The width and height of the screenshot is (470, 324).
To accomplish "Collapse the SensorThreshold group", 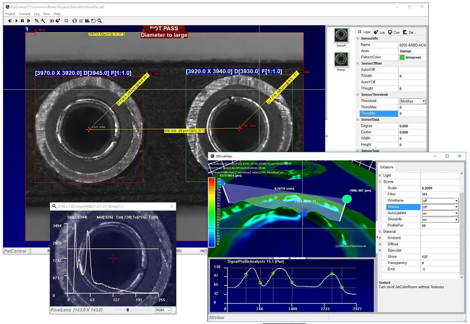I will pos(357,95).
